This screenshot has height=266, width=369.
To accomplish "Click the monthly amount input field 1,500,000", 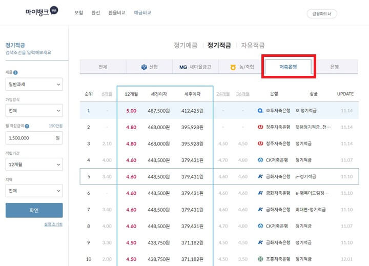I will coord(34,138).
